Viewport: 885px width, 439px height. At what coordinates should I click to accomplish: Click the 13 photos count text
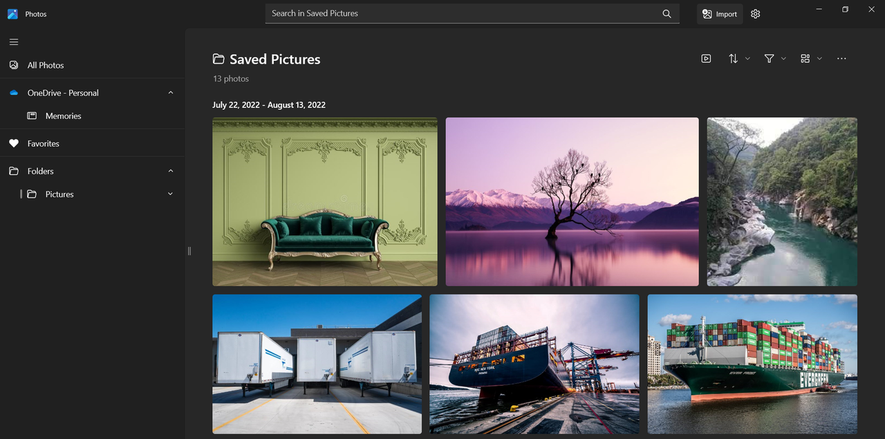pos(231,79)
